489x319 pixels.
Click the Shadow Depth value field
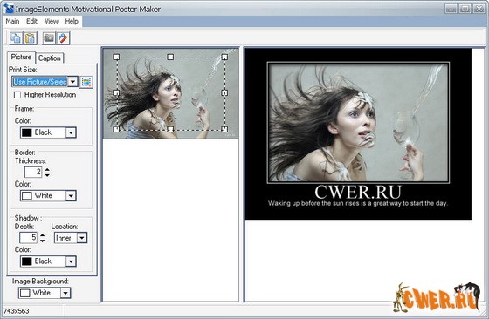28,238
